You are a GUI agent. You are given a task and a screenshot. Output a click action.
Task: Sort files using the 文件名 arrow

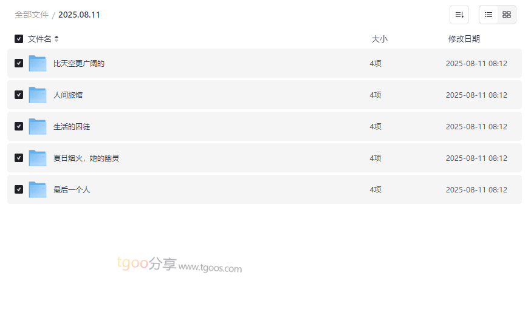tap(57, 39)
